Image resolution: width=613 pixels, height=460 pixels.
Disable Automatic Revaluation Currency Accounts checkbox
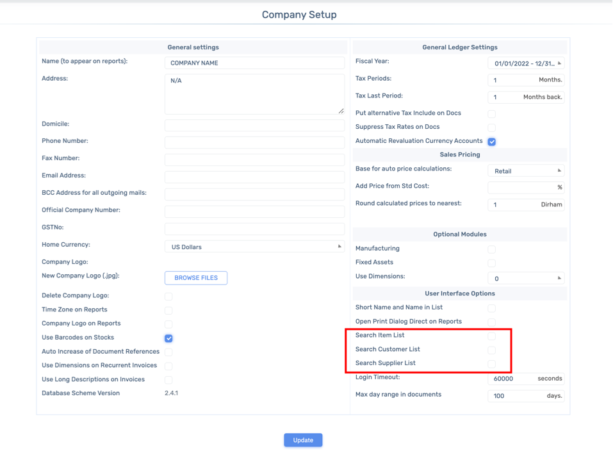492,142
